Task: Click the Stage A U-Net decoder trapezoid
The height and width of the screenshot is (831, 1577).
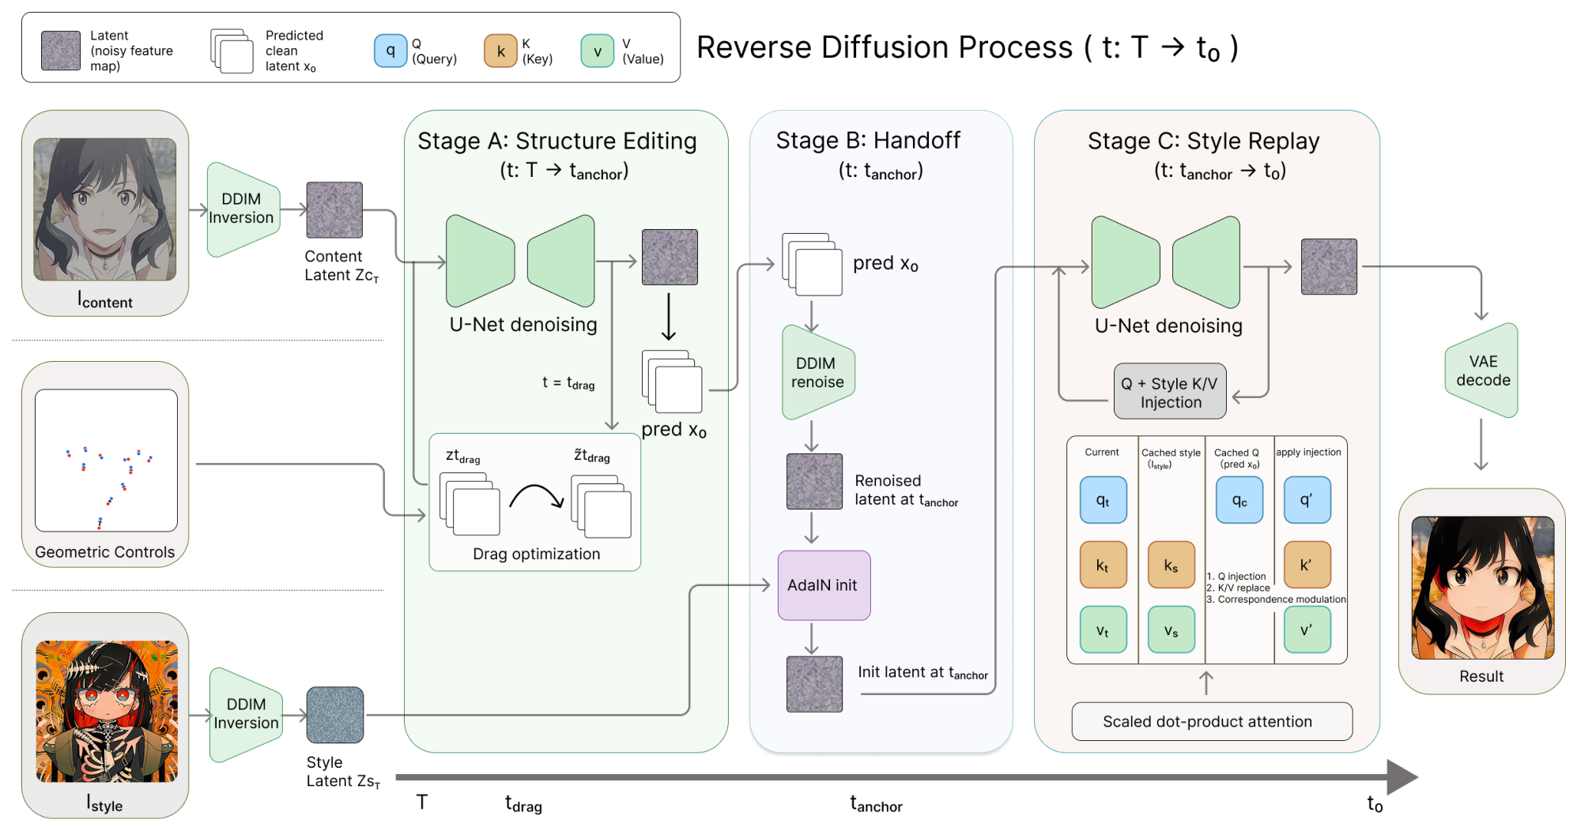Action: pyautogui.click(x=560, y=261)
